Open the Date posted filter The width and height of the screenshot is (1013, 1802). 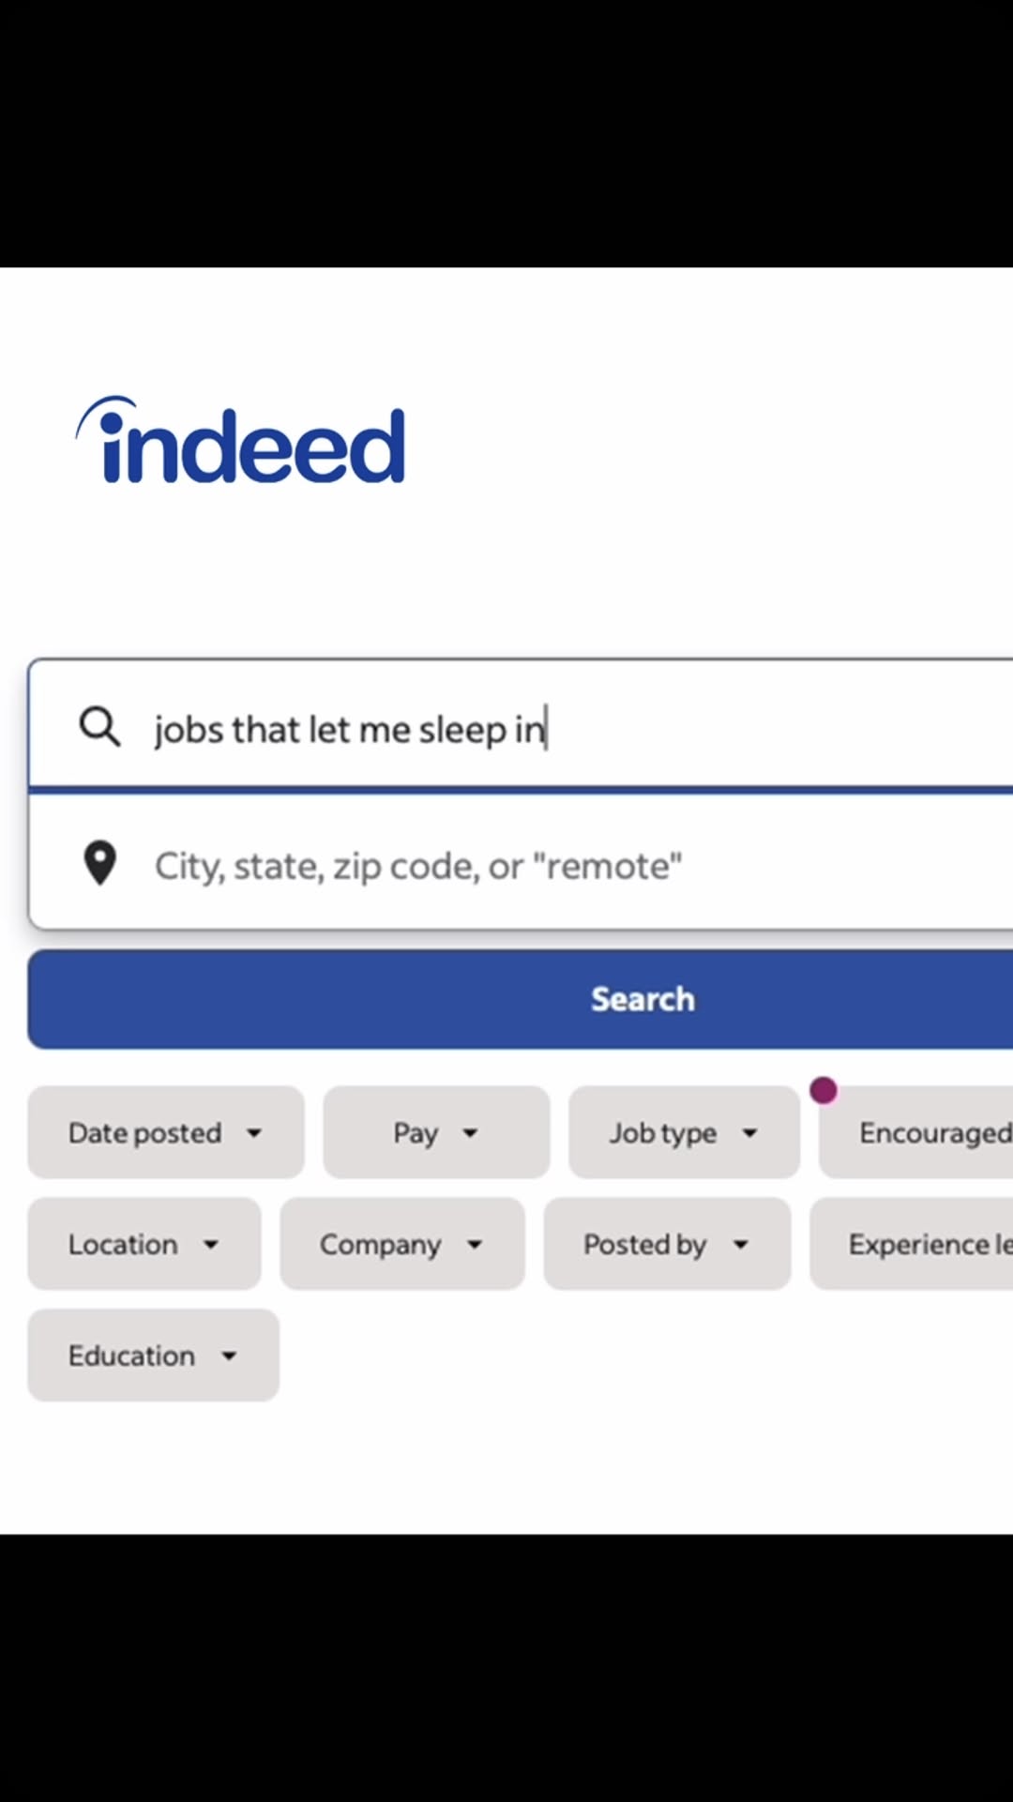coord(166,1132)
